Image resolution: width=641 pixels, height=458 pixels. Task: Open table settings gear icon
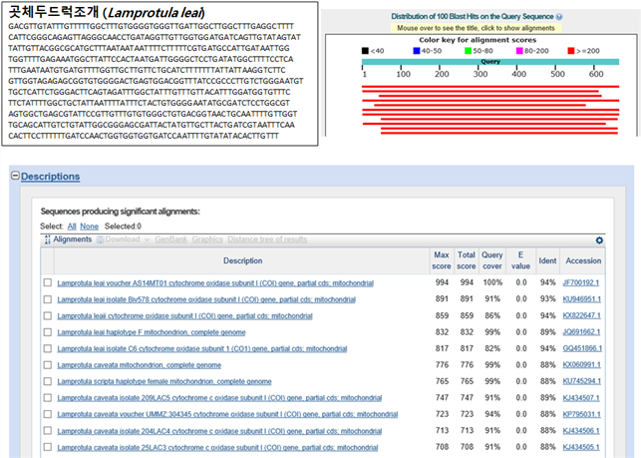click(599, 240)
